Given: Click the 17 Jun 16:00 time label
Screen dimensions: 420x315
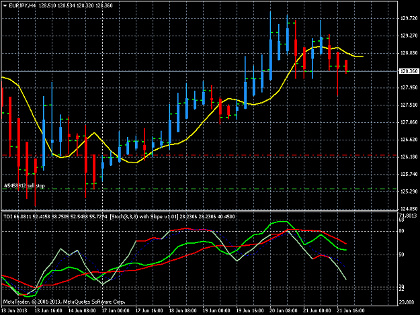Looking at the screenshot, I should tap(149, 311).
